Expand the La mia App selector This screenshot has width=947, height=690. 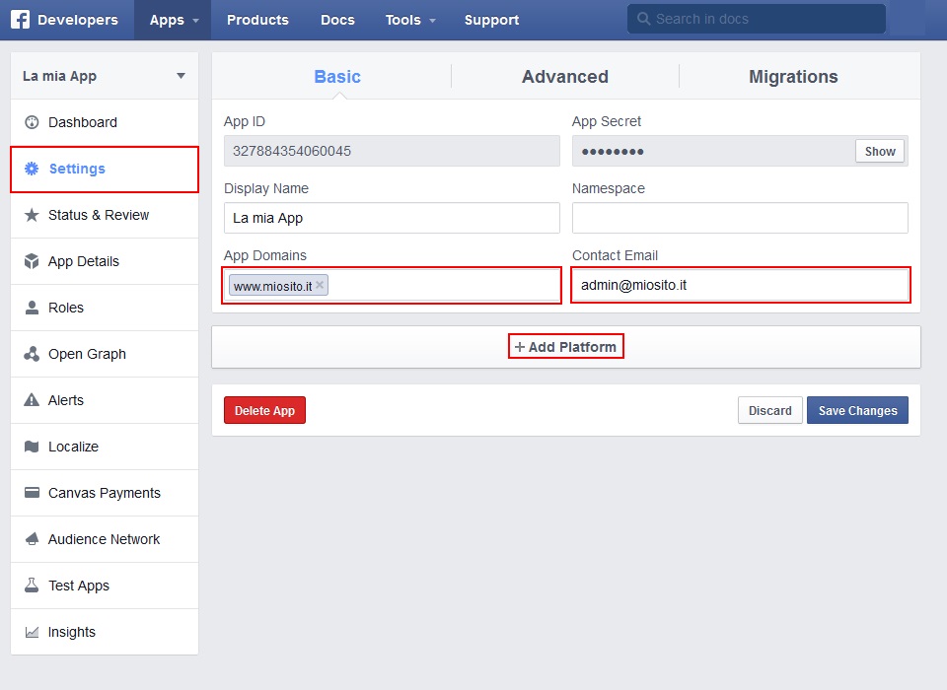tap(181, 76)
